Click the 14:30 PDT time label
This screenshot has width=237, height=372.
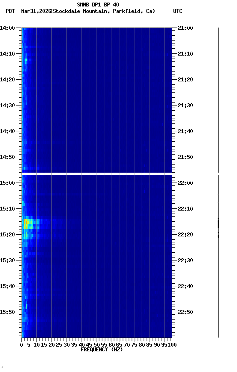pos(7,105)
